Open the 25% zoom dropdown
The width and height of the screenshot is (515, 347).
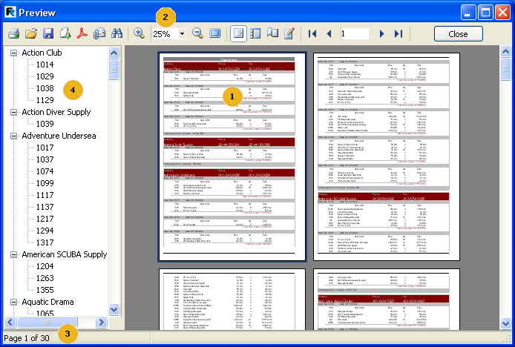182,34
